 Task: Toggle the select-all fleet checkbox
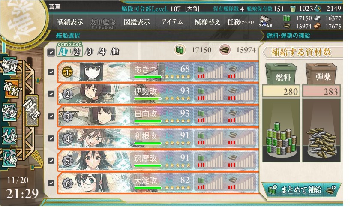point(51,53)
